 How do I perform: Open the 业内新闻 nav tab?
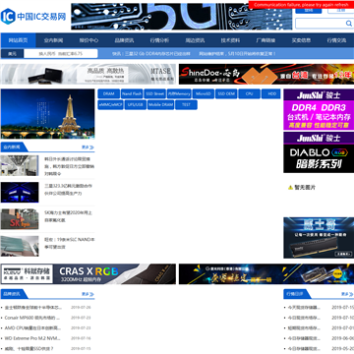tap(53, 40)
